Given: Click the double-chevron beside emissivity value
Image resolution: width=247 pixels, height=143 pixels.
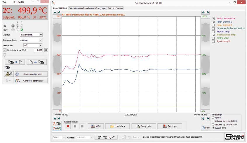Looking at the screenshot, I should click(46, 50).
